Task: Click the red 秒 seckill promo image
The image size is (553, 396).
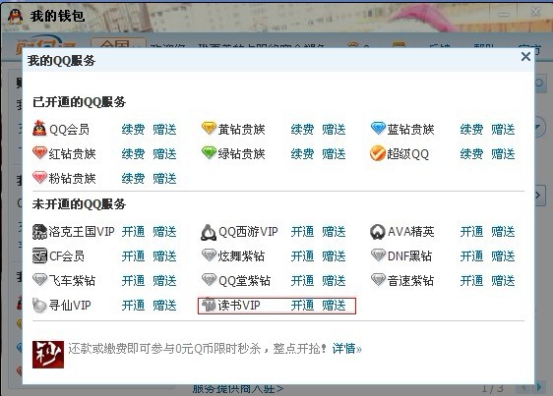Action: [x=48, y=355]
